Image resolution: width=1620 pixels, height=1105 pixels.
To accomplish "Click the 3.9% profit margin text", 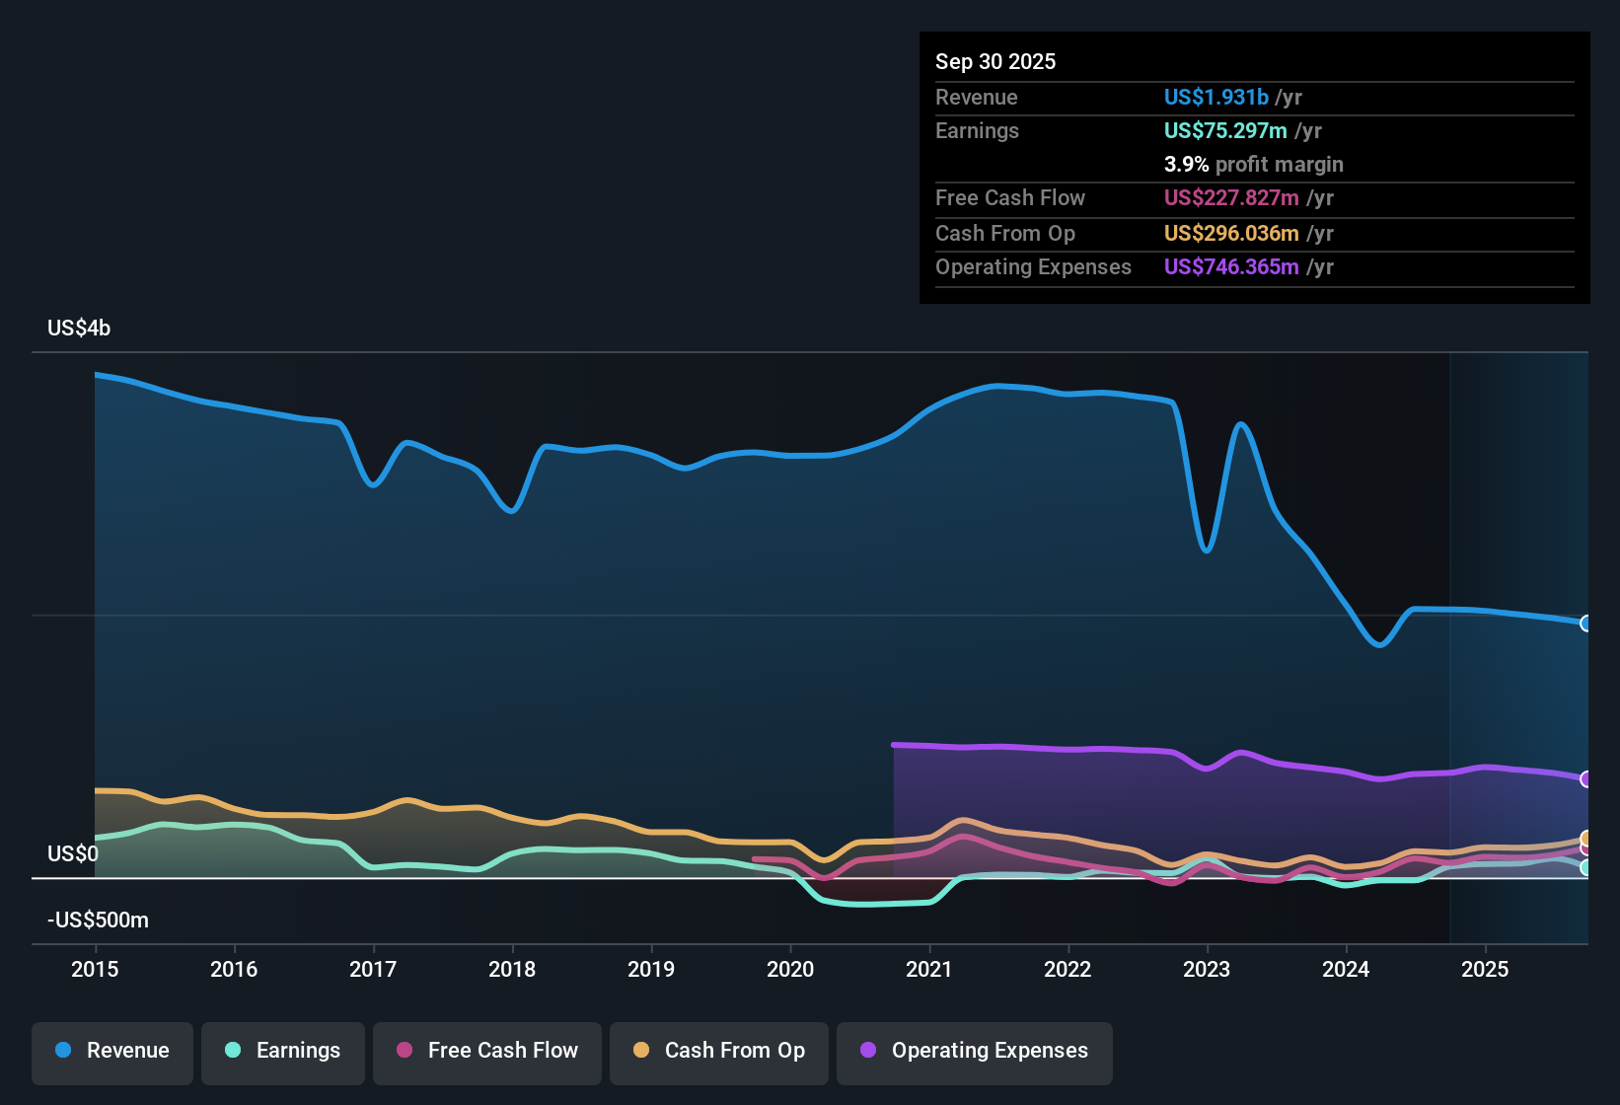I will [x=1254, y=164].
